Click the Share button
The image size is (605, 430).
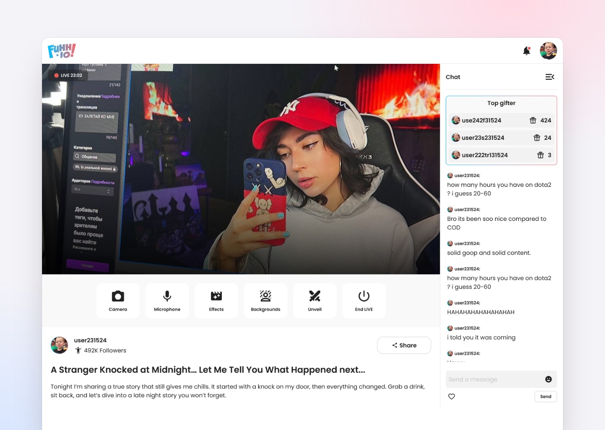(x=404, y=345)
